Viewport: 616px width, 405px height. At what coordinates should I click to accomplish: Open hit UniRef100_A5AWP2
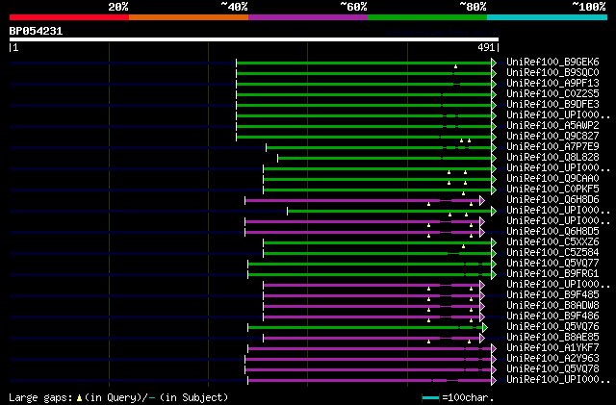pyautogui.click(x=552, y=125)
